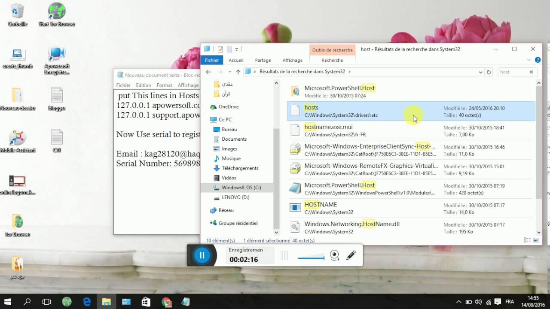The height and width of the screenshot is (309, 550).
Task: Switch to large icons view via status bar icon
Action: (x=536, y=240)
